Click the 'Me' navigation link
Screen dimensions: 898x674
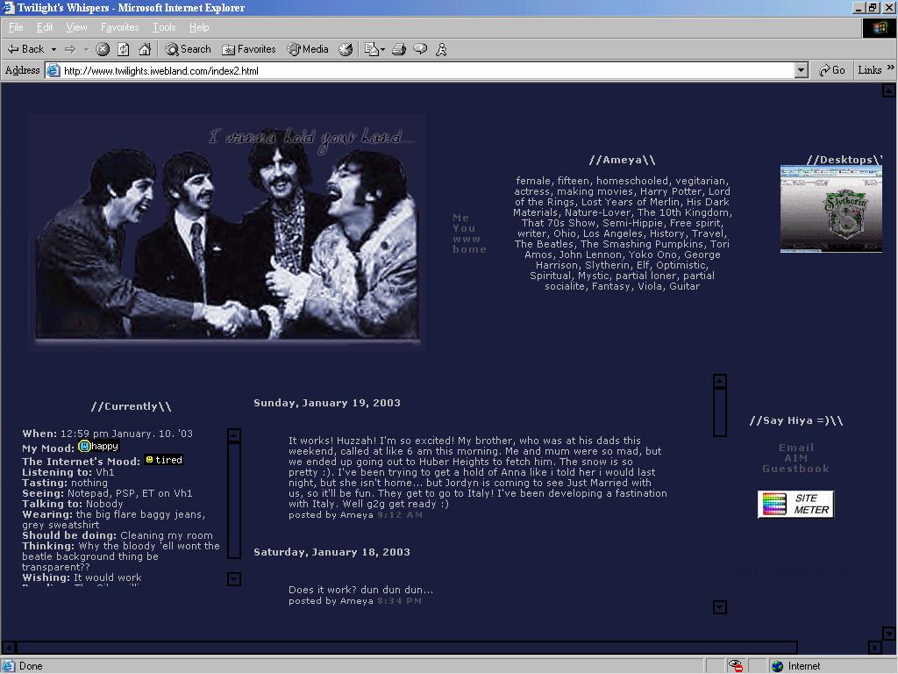(x=460, y=218)
